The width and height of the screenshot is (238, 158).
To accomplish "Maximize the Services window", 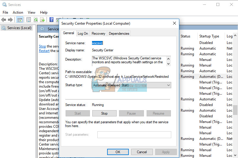I will 218,4.
